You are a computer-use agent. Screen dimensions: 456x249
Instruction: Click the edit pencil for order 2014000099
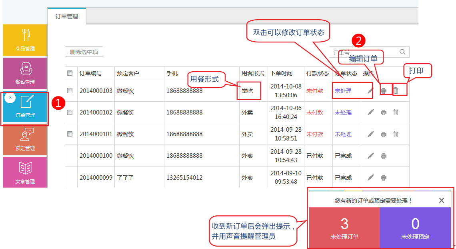(x=371, y=177)
